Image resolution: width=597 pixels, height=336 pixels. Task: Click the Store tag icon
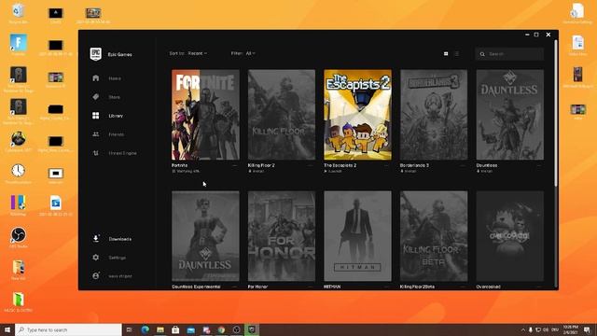(95, 97)
